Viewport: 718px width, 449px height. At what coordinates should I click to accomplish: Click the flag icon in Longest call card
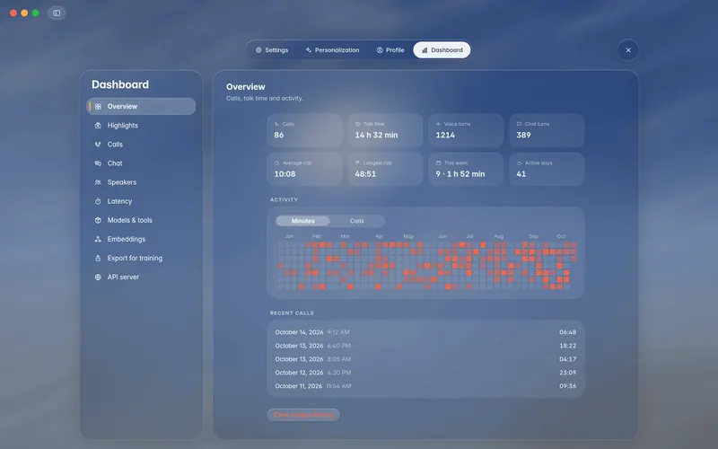point(357,163)
